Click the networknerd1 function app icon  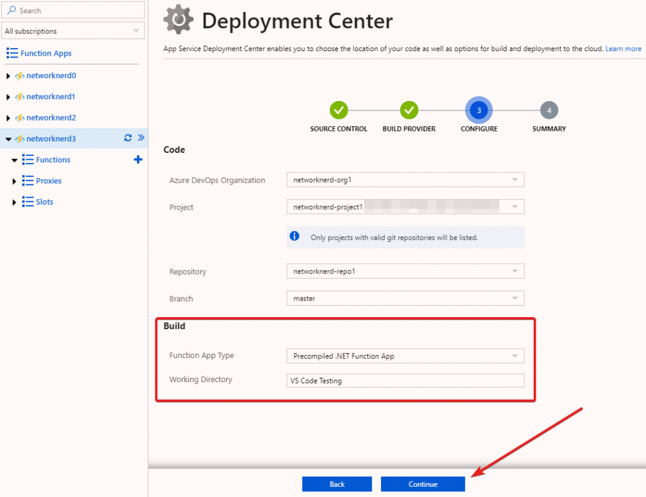20,97
